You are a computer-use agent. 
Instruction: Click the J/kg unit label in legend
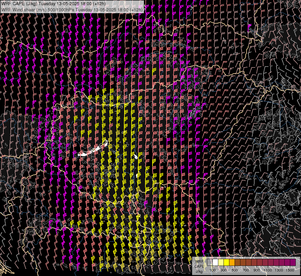pos(199,271)
